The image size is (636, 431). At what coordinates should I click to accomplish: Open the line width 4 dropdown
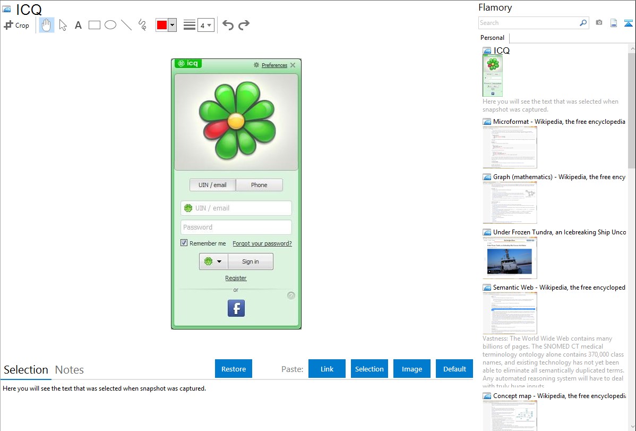[x=205, y=25]
